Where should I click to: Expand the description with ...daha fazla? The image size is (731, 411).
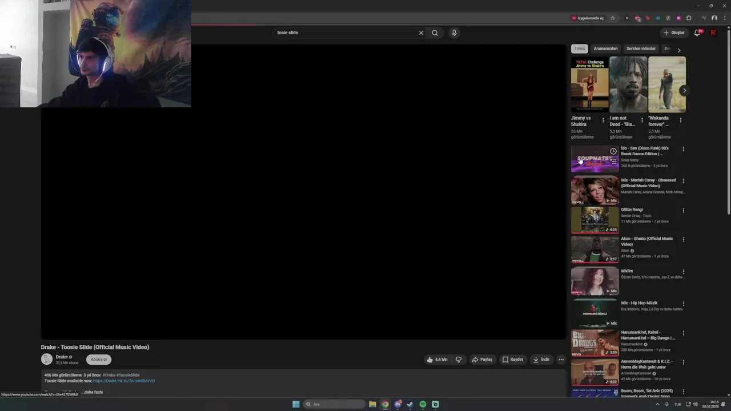93,392
